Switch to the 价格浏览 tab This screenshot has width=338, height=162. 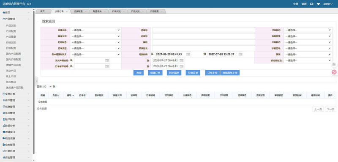(x=116, y=11)
